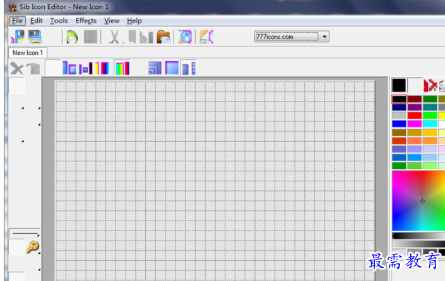This screenshot has width=445, height=281.
Task: Pick the orange-red palette swatch
Action: [x=399, y=140]
